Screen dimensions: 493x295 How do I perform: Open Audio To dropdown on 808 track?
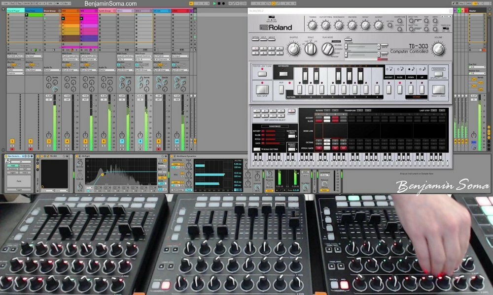(x=70, y=70)
